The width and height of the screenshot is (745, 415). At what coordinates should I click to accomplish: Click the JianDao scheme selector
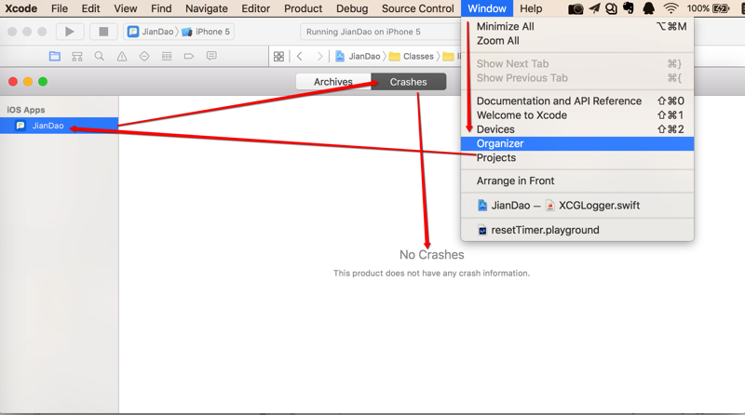coord(151,32)
